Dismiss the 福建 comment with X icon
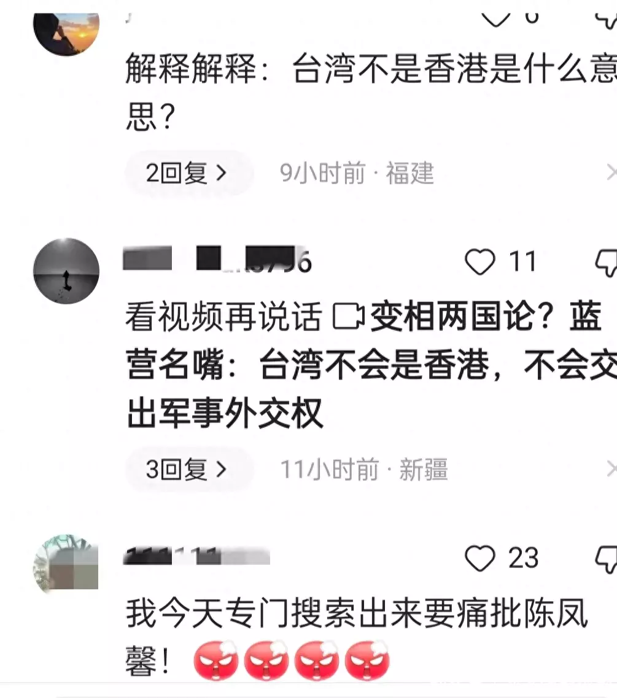The image size is (617, 698). point(611,173)
